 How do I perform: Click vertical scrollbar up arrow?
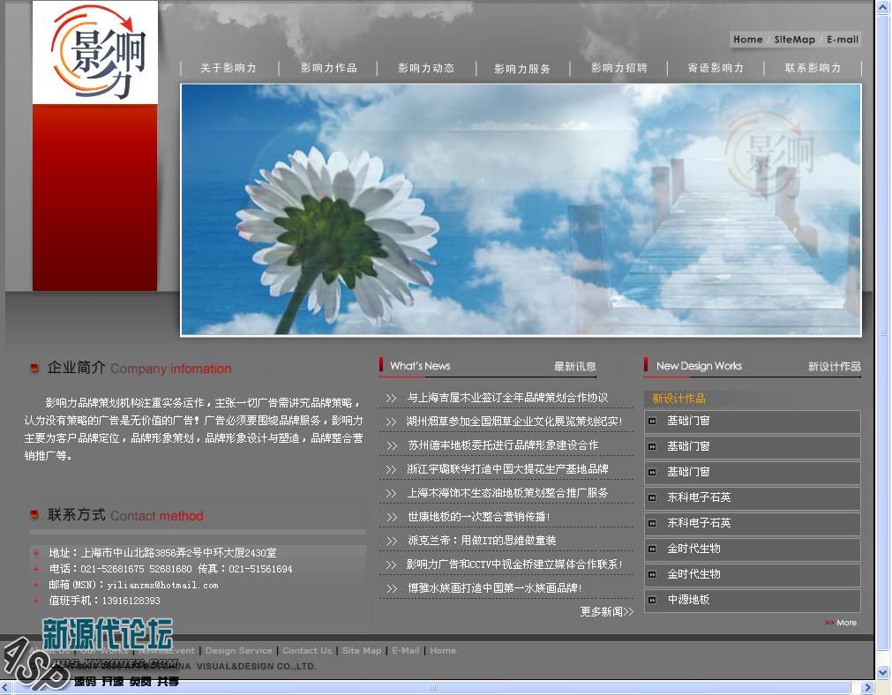883,6
